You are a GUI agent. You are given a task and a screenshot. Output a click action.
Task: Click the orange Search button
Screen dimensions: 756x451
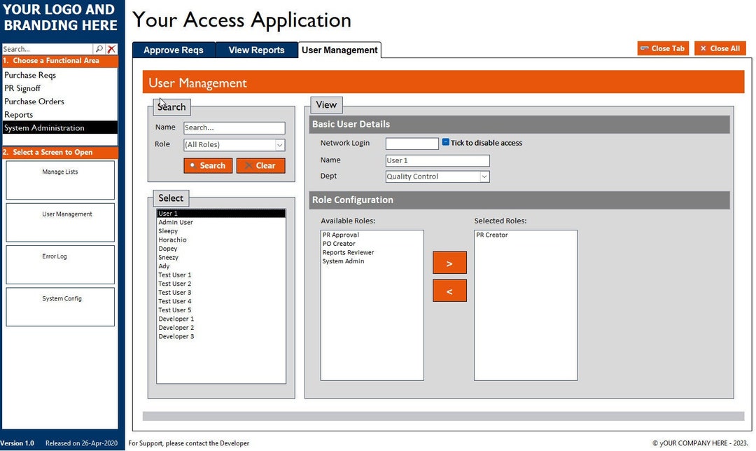click(x=208, y=165)
